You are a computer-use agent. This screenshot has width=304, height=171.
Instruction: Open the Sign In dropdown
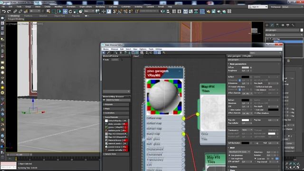[258, 7]
